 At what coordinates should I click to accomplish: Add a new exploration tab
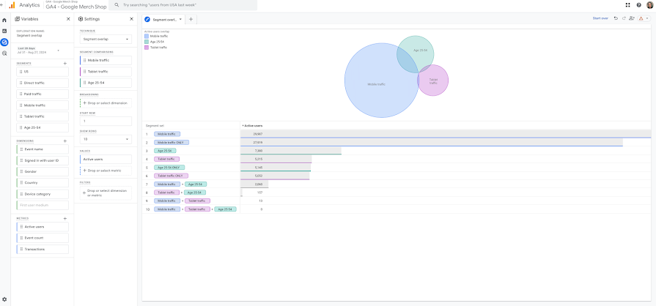coord(191,19)
